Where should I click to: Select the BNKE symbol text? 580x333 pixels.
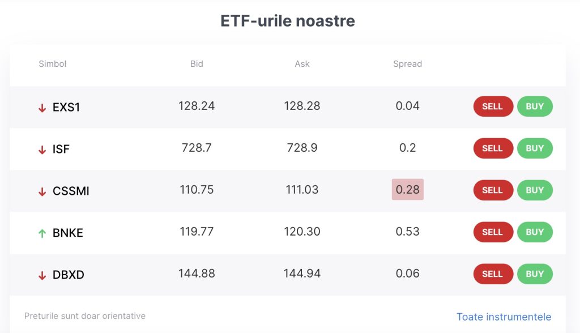(68, 232)
